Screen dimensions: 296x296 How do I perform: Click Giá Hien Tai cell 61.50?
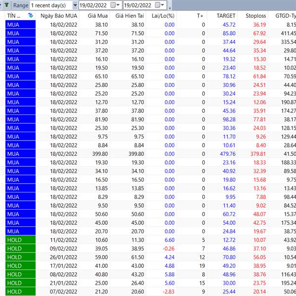tap(138, 257)
